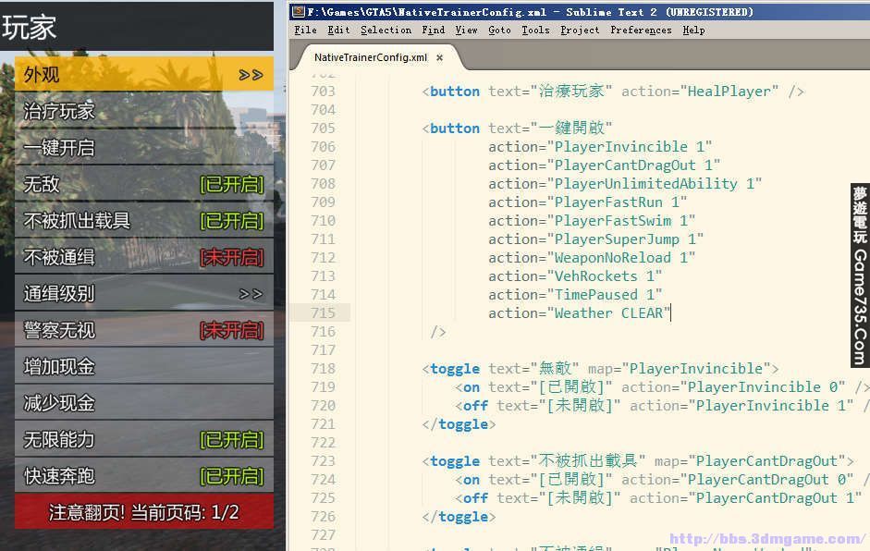Click the page indicator 当前页码 1/2 bar

(143, 511)
